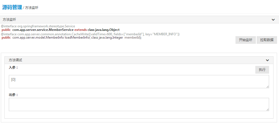Screen dimensions: 279x126
Task: Grab the 出参 textarea resize handle
Action: [x=268, y=110]
